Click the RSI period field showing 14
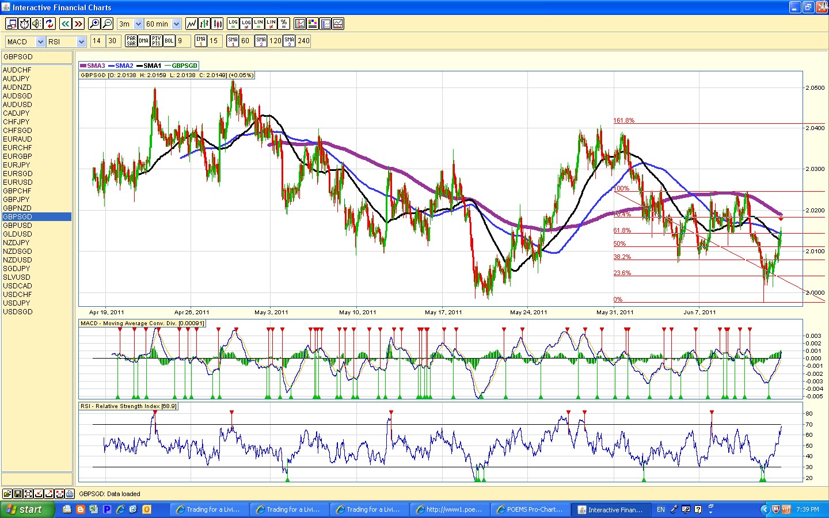The image size is (829, 518). [x=97, y=41]
